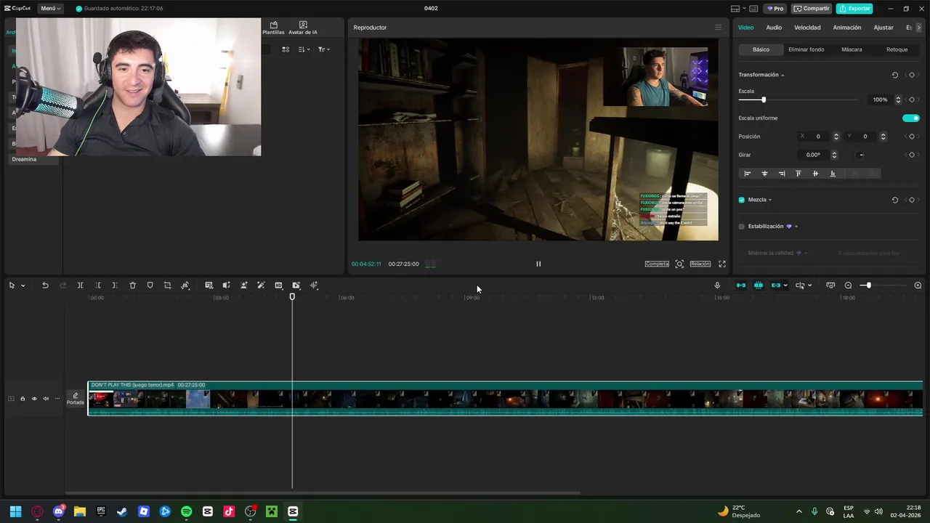Image resolution: width=930 pixels, height=523 pixels.
Task: Toggle main track magnet snapping
Action: pyautogui.click(x=740, y=285)
